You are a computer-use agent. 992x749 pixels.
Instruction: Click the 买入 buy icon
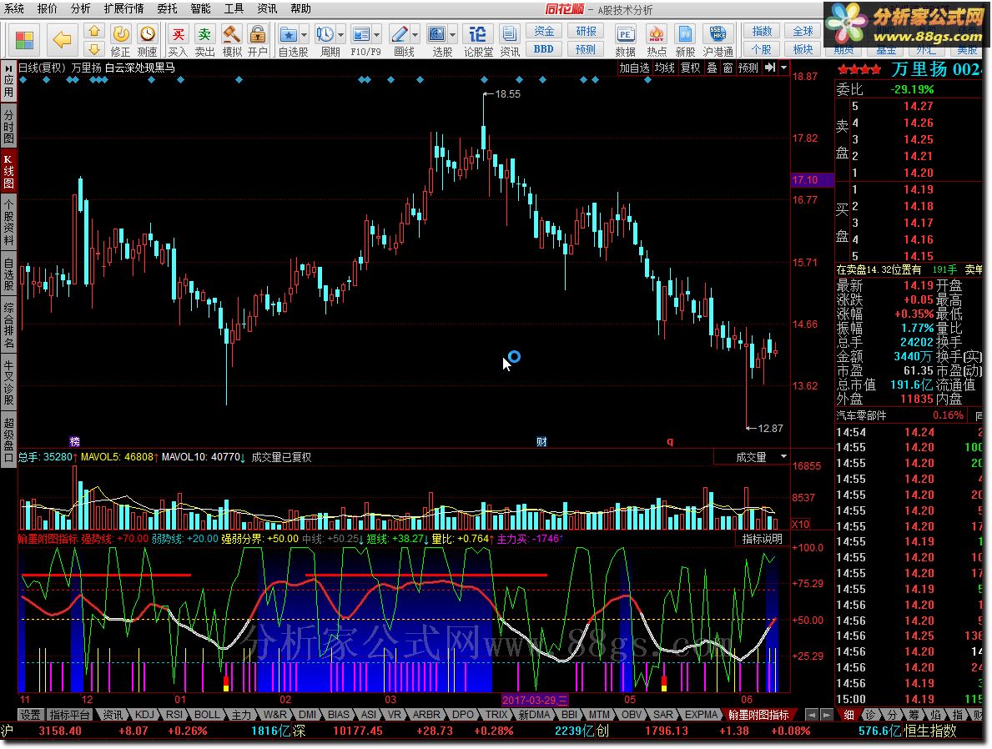coord(178,41)
